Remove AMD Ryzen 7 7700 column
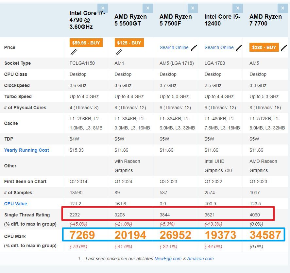The height and width of the screenshot is (273, 290). pyautogui.click(x=282, y=8)
